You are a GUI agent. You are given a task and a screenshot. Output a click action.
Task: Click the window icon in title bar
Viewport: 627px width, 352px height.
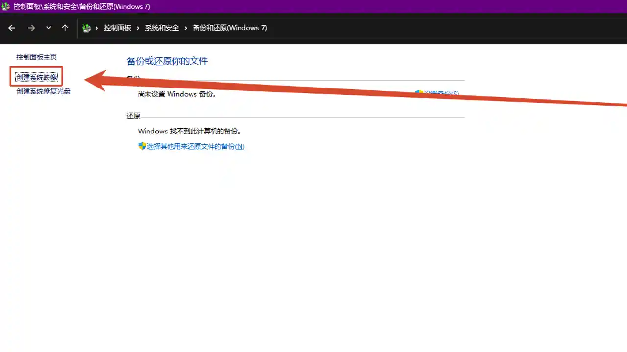click(6, 7)
